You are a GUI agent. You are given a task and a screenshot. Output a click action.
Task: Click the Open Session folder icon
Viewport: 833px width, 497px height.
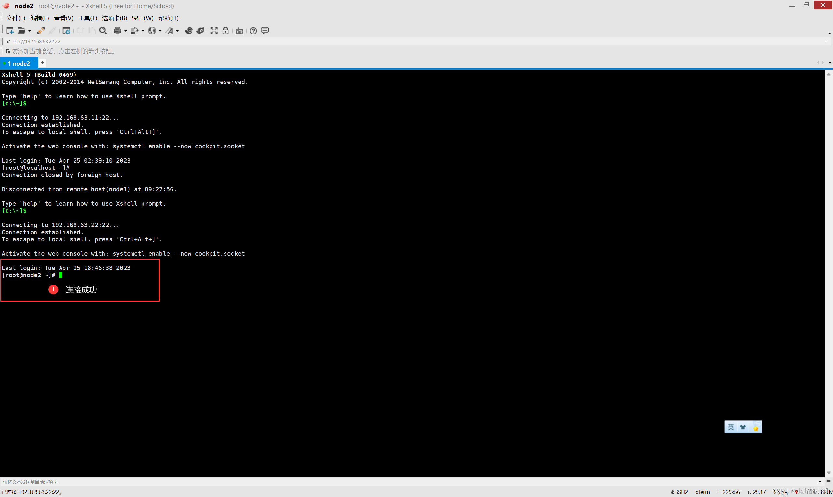[x=21, y=31]
